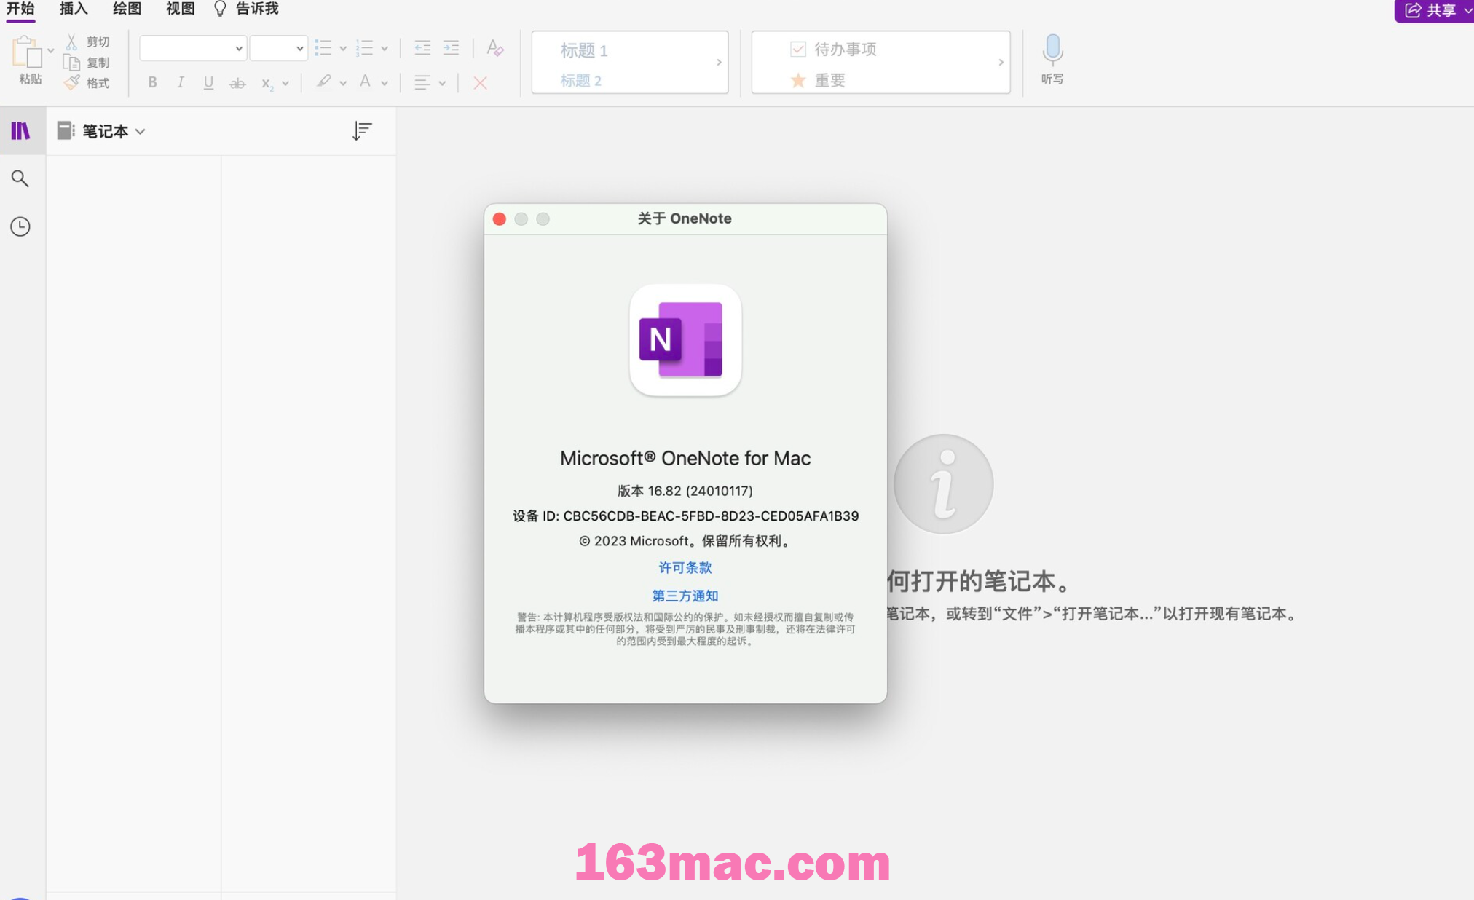
Task: Expand the numbered list style arrow
Action: pyautogui.click(x=385, y=49)
